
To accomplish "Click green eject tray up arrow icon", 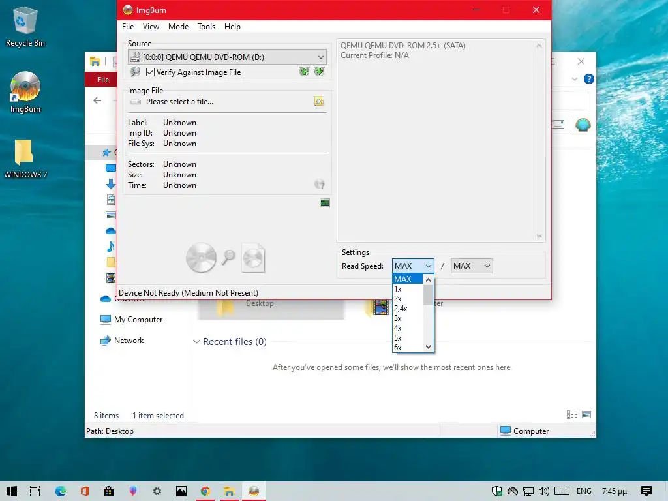I will pyautogui.click(x=304, y=72).
